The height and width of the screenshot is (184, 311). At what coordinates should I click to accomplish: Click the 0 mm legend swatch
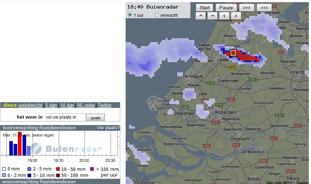coord(4,169)
